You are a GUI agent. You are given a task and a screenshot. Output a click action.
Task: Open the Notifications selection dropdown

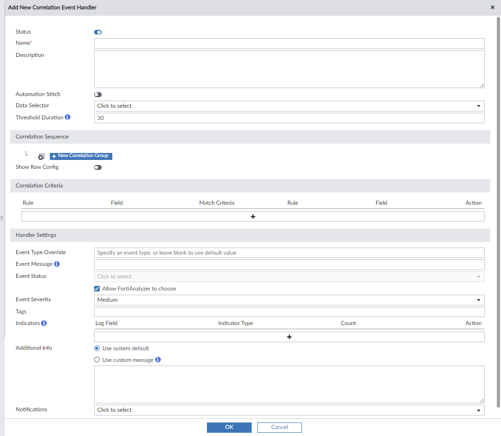click(x=478, y=410)
